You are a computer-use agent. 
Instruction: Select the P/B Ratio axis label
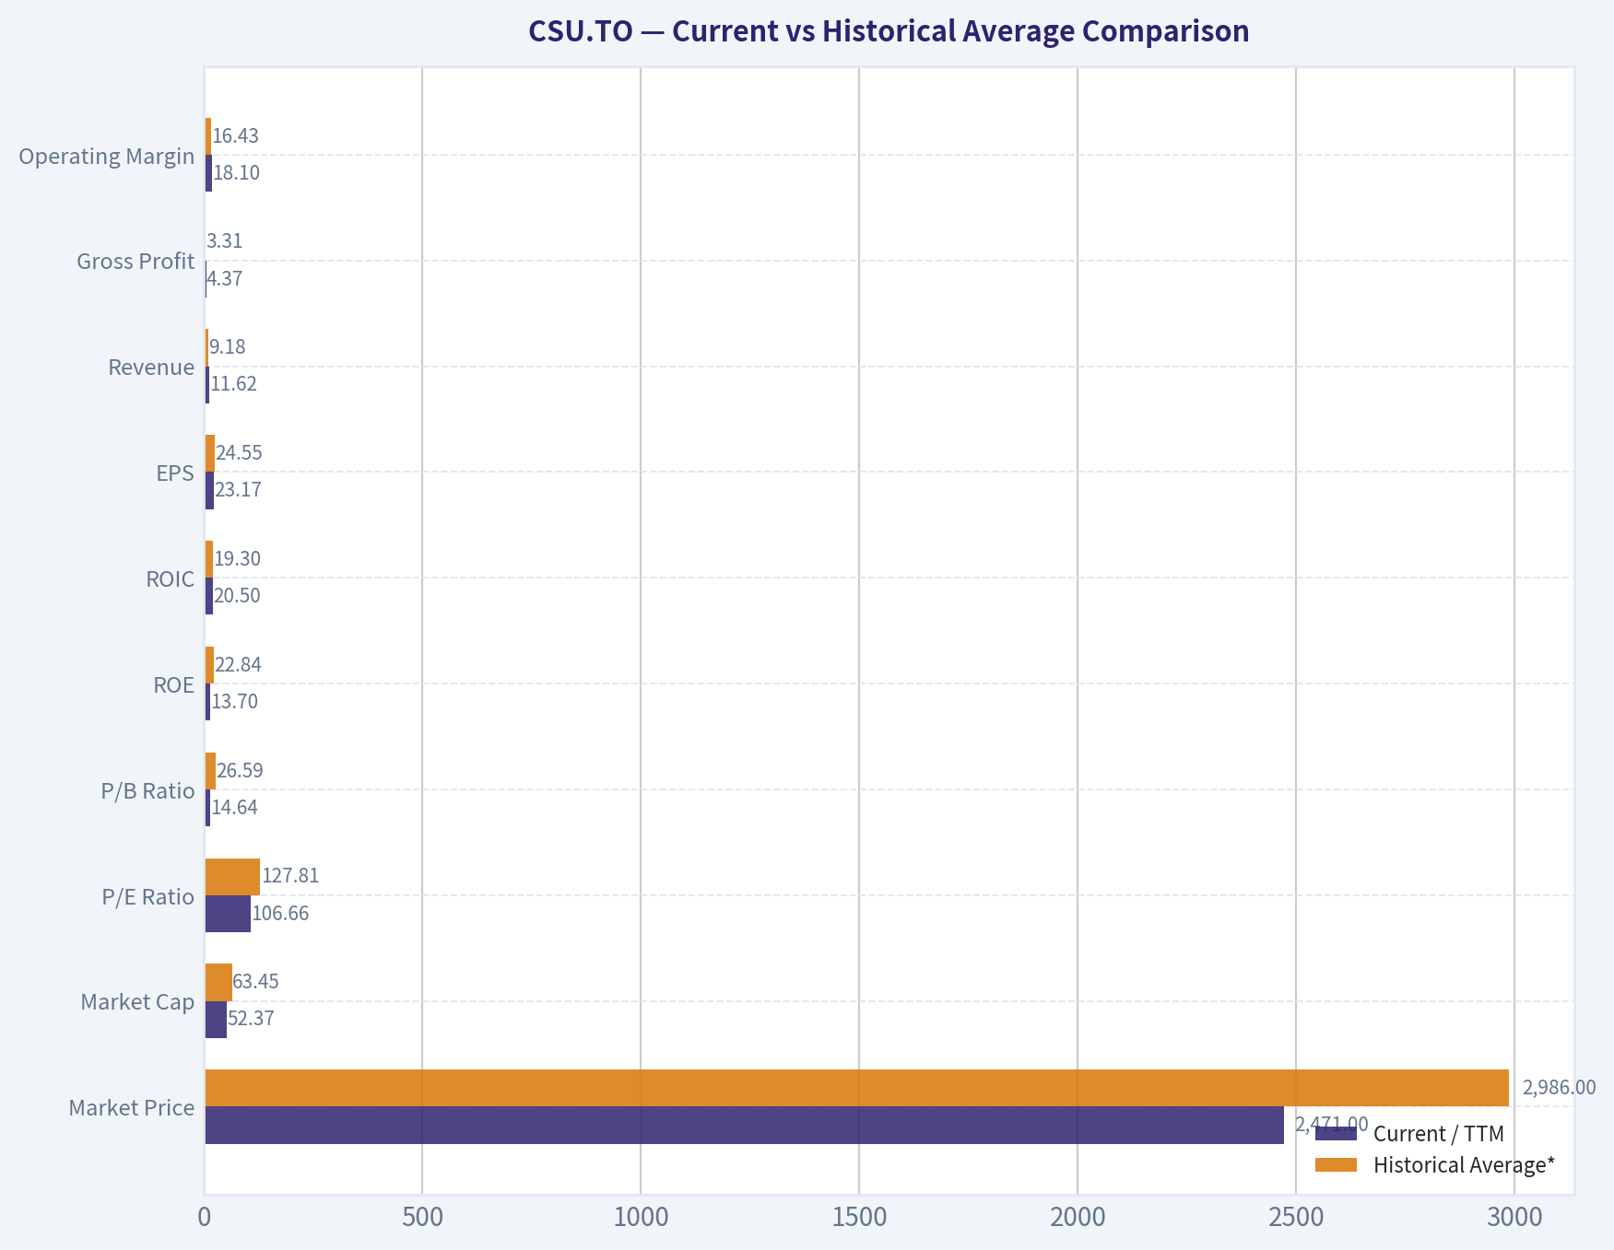click(148, 791)
